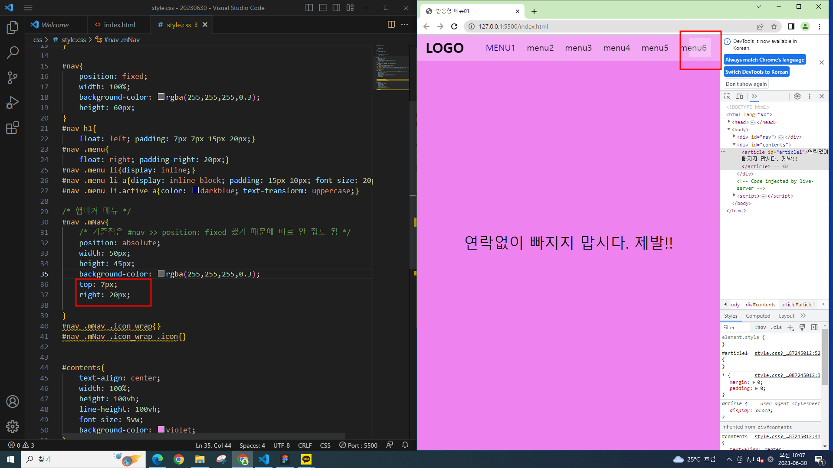Click the Filter input in Styles pane
The height and width of the screenshot is (468, 833).
[735, 328]
